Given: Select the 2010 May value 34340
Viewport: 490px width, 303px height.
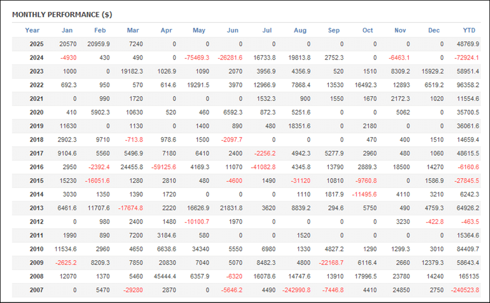Looking at the screenshot, I should 200,249.
